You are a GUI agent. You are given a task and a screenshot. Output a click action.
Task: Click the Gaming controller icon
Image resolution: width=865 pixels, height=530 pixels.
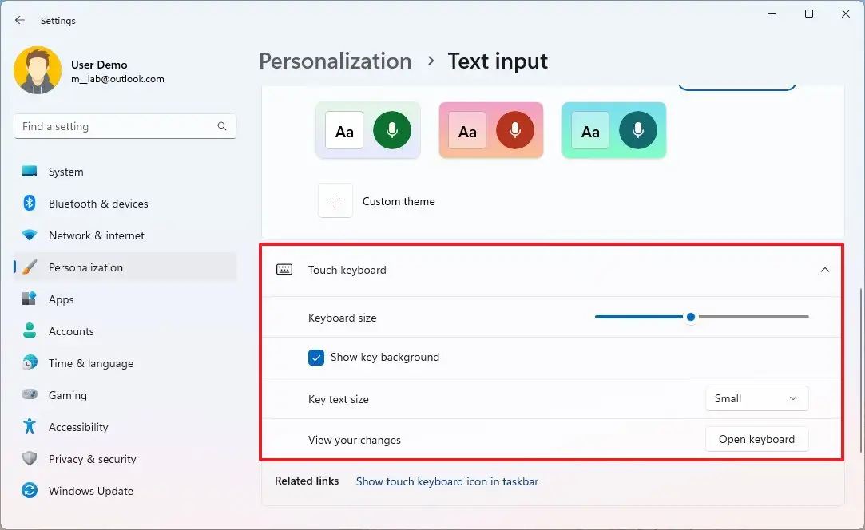(30, 395)
